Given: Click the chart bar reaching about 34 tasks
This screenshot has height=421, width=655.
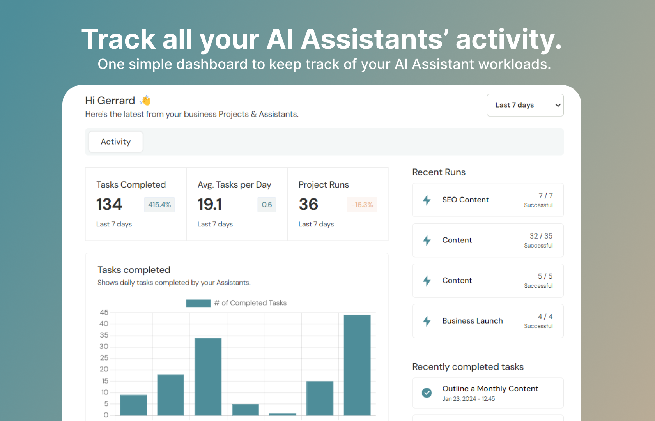Looking at the screenshot, I should [208, 377].
